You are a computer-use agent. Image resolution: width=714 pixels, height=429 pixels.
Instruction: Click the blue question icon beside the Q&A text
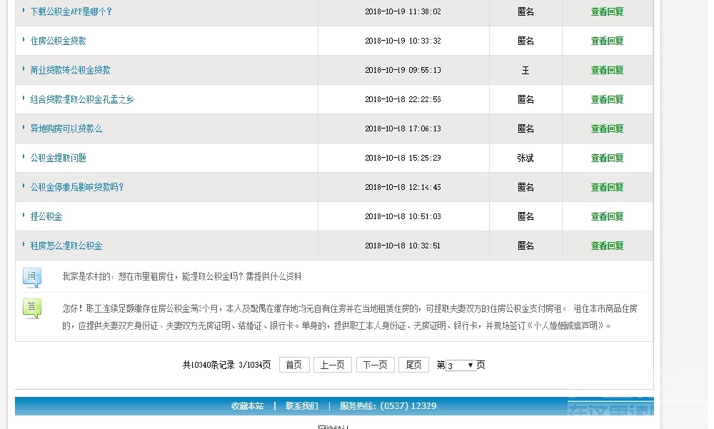(x=31, y=276)
